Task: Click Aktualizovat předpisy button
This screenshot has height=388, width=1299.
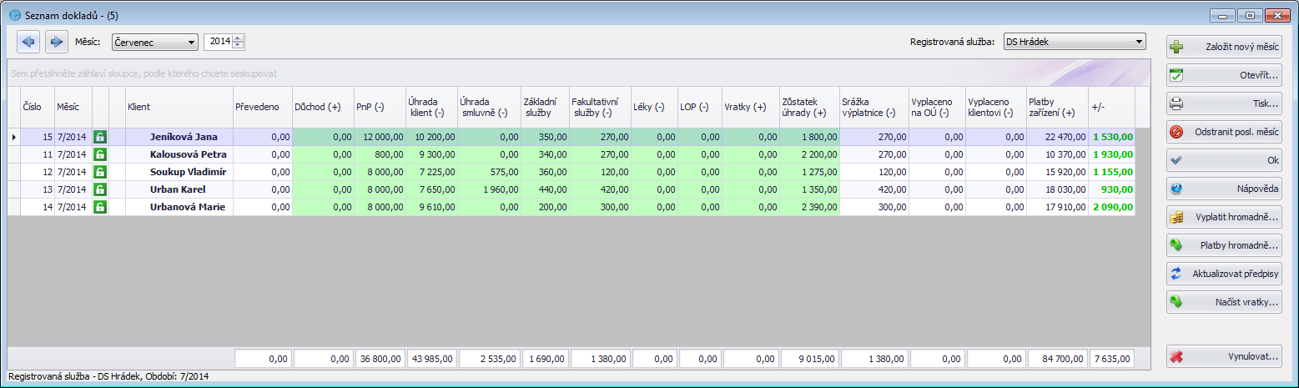Action: click(x=1224, y=274)
